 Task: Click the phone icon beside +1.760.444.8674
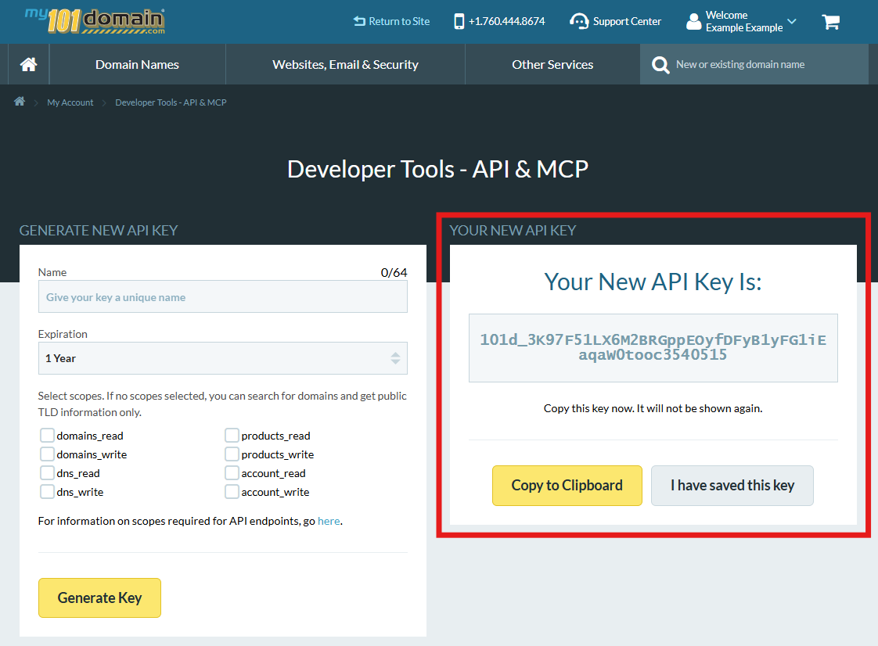pos(459,21)
